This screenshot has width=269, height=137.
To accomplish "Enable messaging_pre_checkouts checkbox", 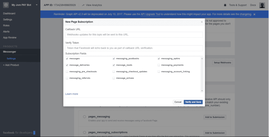I will coord(67,71).
